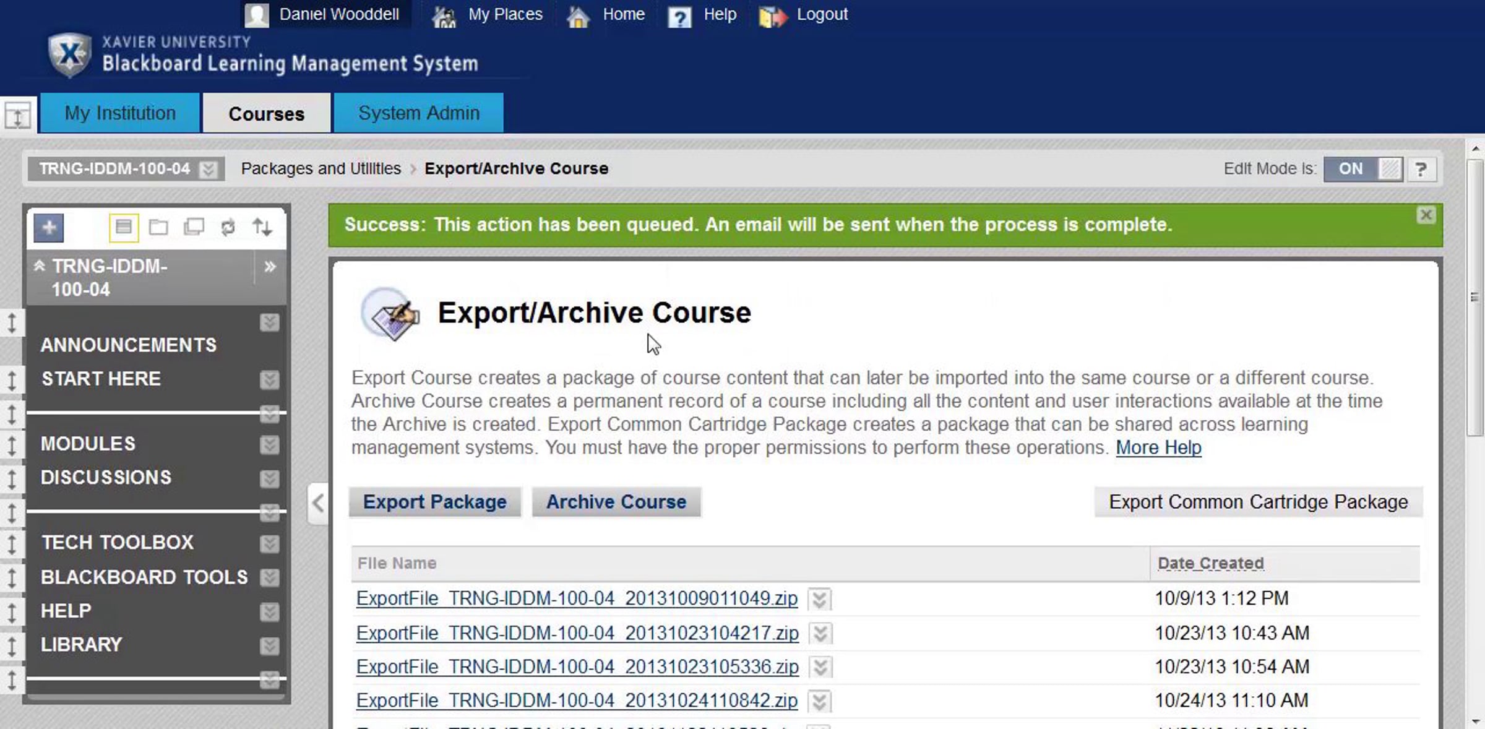Download ExportFile_TRNG-IDDM-100-04_20131023104217.zip

point(578,633)
